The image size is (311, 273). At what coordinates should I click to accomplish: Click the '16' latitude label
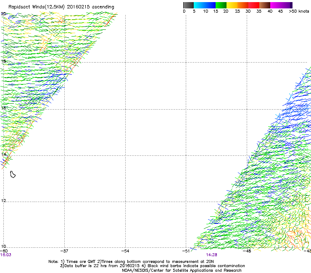click(x=3, y=108)
